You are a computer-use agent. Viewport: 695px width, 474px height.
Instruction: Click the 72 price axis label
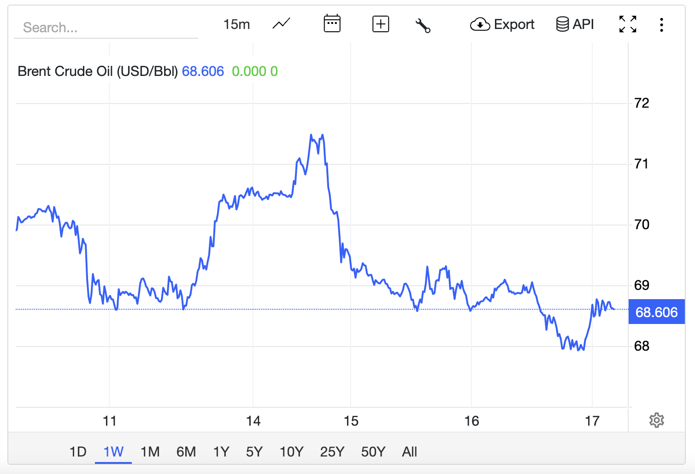coord(642,103)
